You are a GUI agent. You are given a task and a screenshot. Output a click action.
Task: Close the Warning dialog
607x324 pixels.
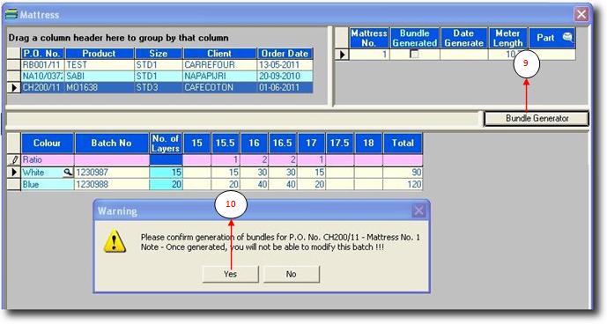(418, 211)
